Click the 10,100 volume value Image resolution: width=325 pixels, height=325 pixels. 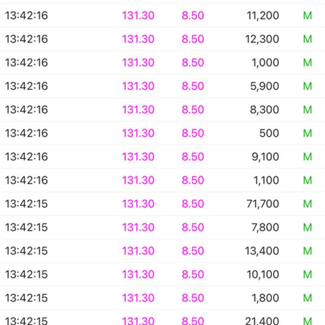click(x=262, y=275)
